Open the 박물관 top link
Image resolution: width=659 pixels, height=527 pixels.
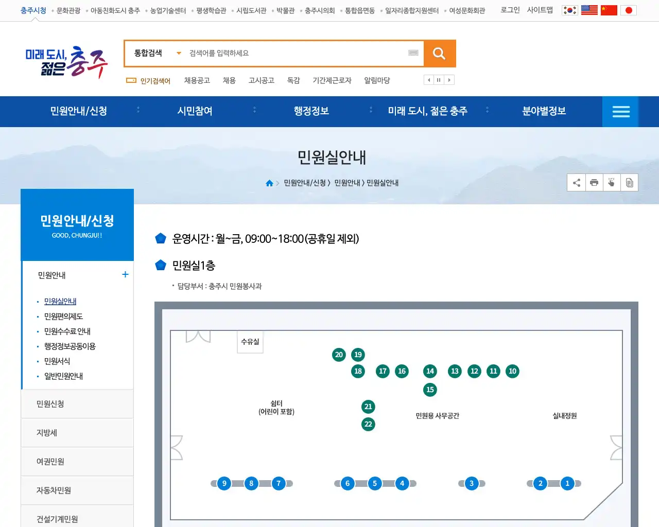coord(285,10)
